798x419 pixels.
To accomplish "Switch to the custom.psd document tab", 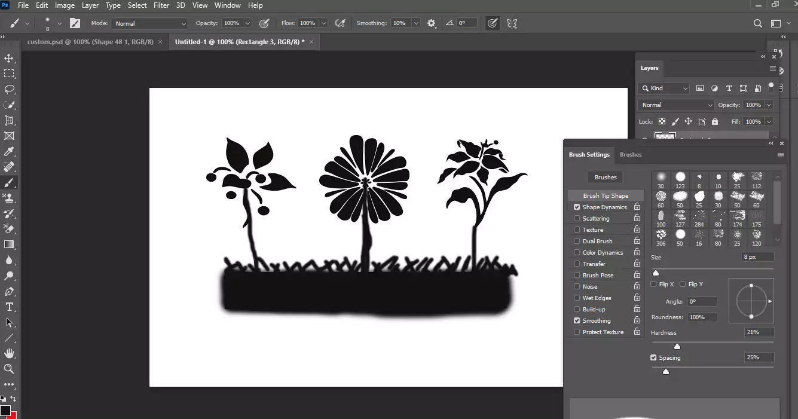I will tap(90, 42).
